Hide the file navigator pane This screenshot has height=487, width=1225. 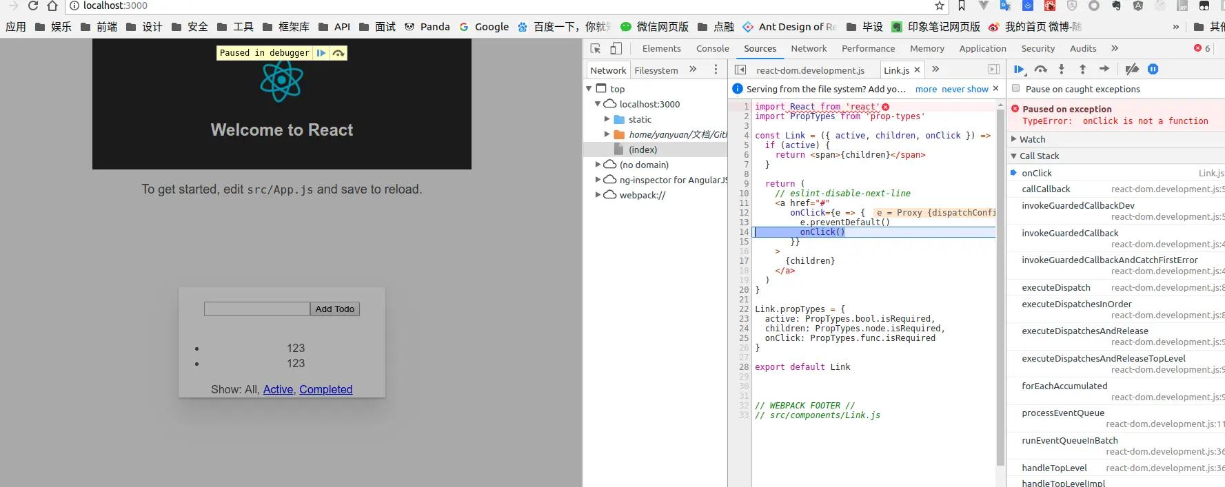click(x=740, y=70)
